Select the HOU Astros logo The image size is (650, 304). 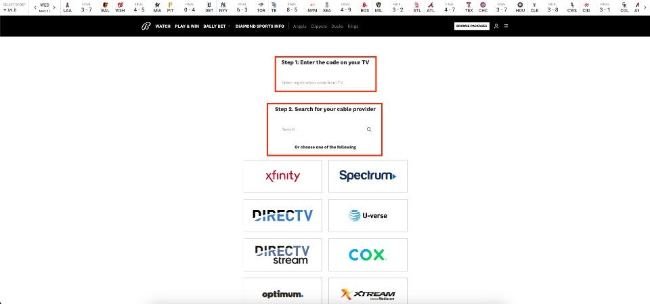520,5
